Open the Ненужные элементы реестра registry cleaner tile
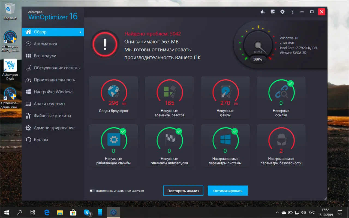Image resolution: width=349 pixels, height=218 pixels. point(169,98)
